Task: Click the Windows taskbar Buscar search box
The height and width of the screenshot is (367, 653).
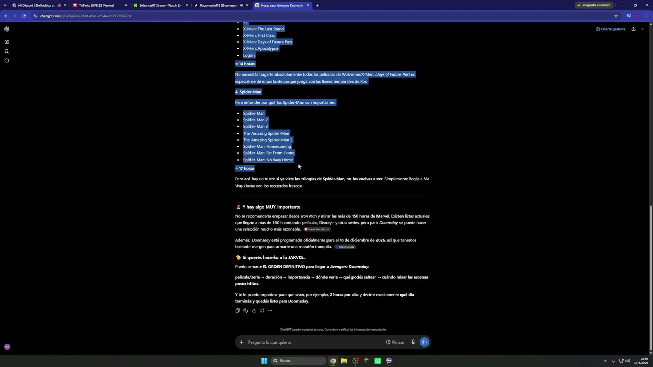Action: pos(298,361)
